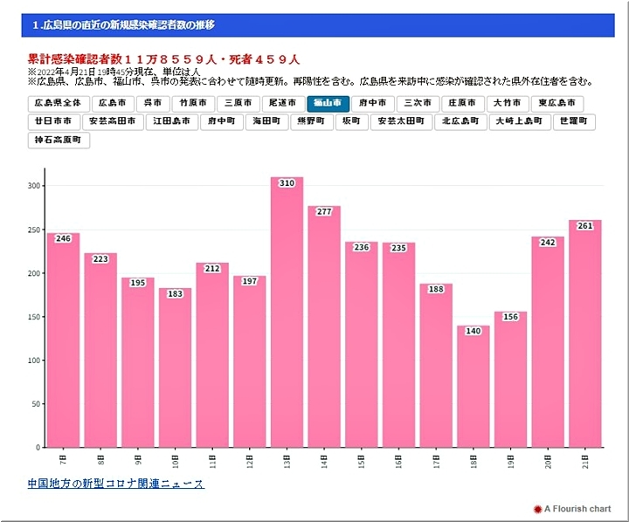629x522 pixels.
Task: Select 安芸高田市 filter
Action: [x=114, y=122]
